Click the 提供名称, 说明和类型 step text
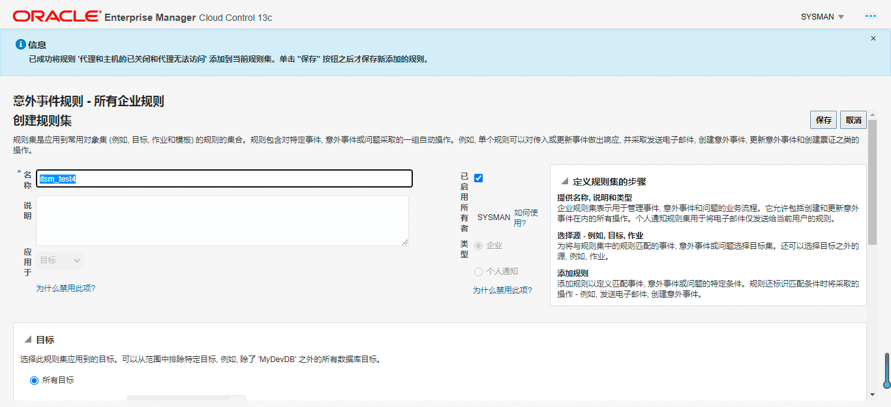The width and height of the screenshot is (891, 407). [x=594, y=197]
